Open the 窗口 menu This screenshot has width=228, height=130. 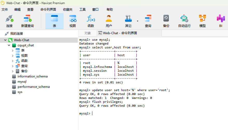coord(95,9)
